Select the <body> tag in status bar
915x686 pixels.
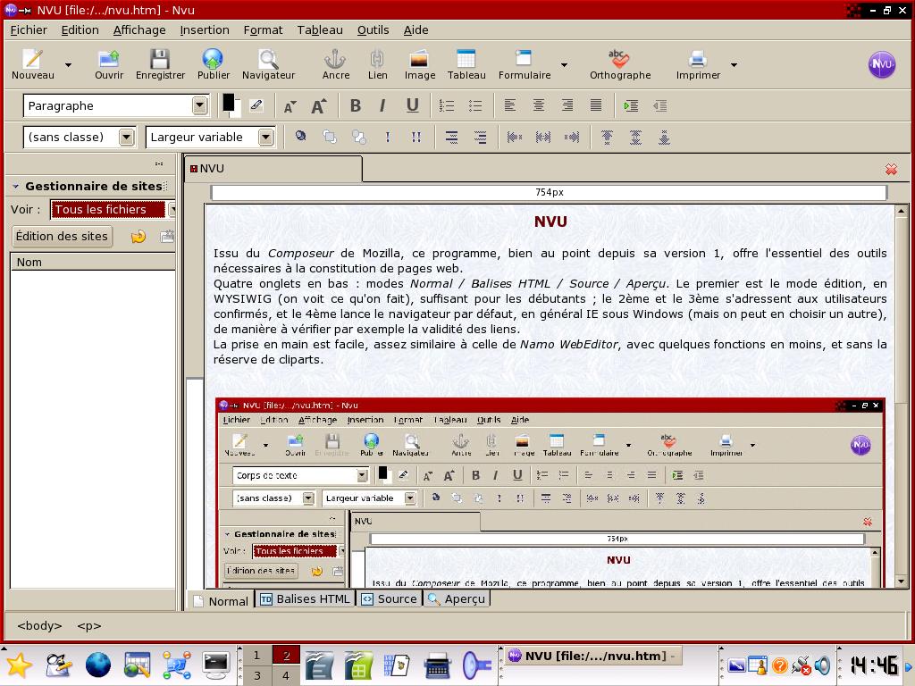pyautogui.click(x=39, y=626)
